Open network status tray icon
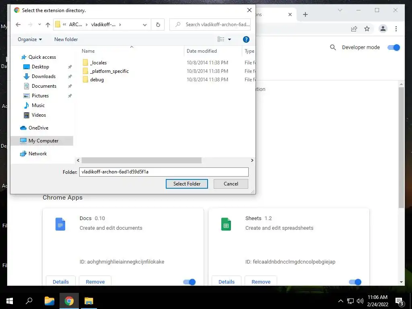This screenshot has height=309, width=412. tap(350, 301)
